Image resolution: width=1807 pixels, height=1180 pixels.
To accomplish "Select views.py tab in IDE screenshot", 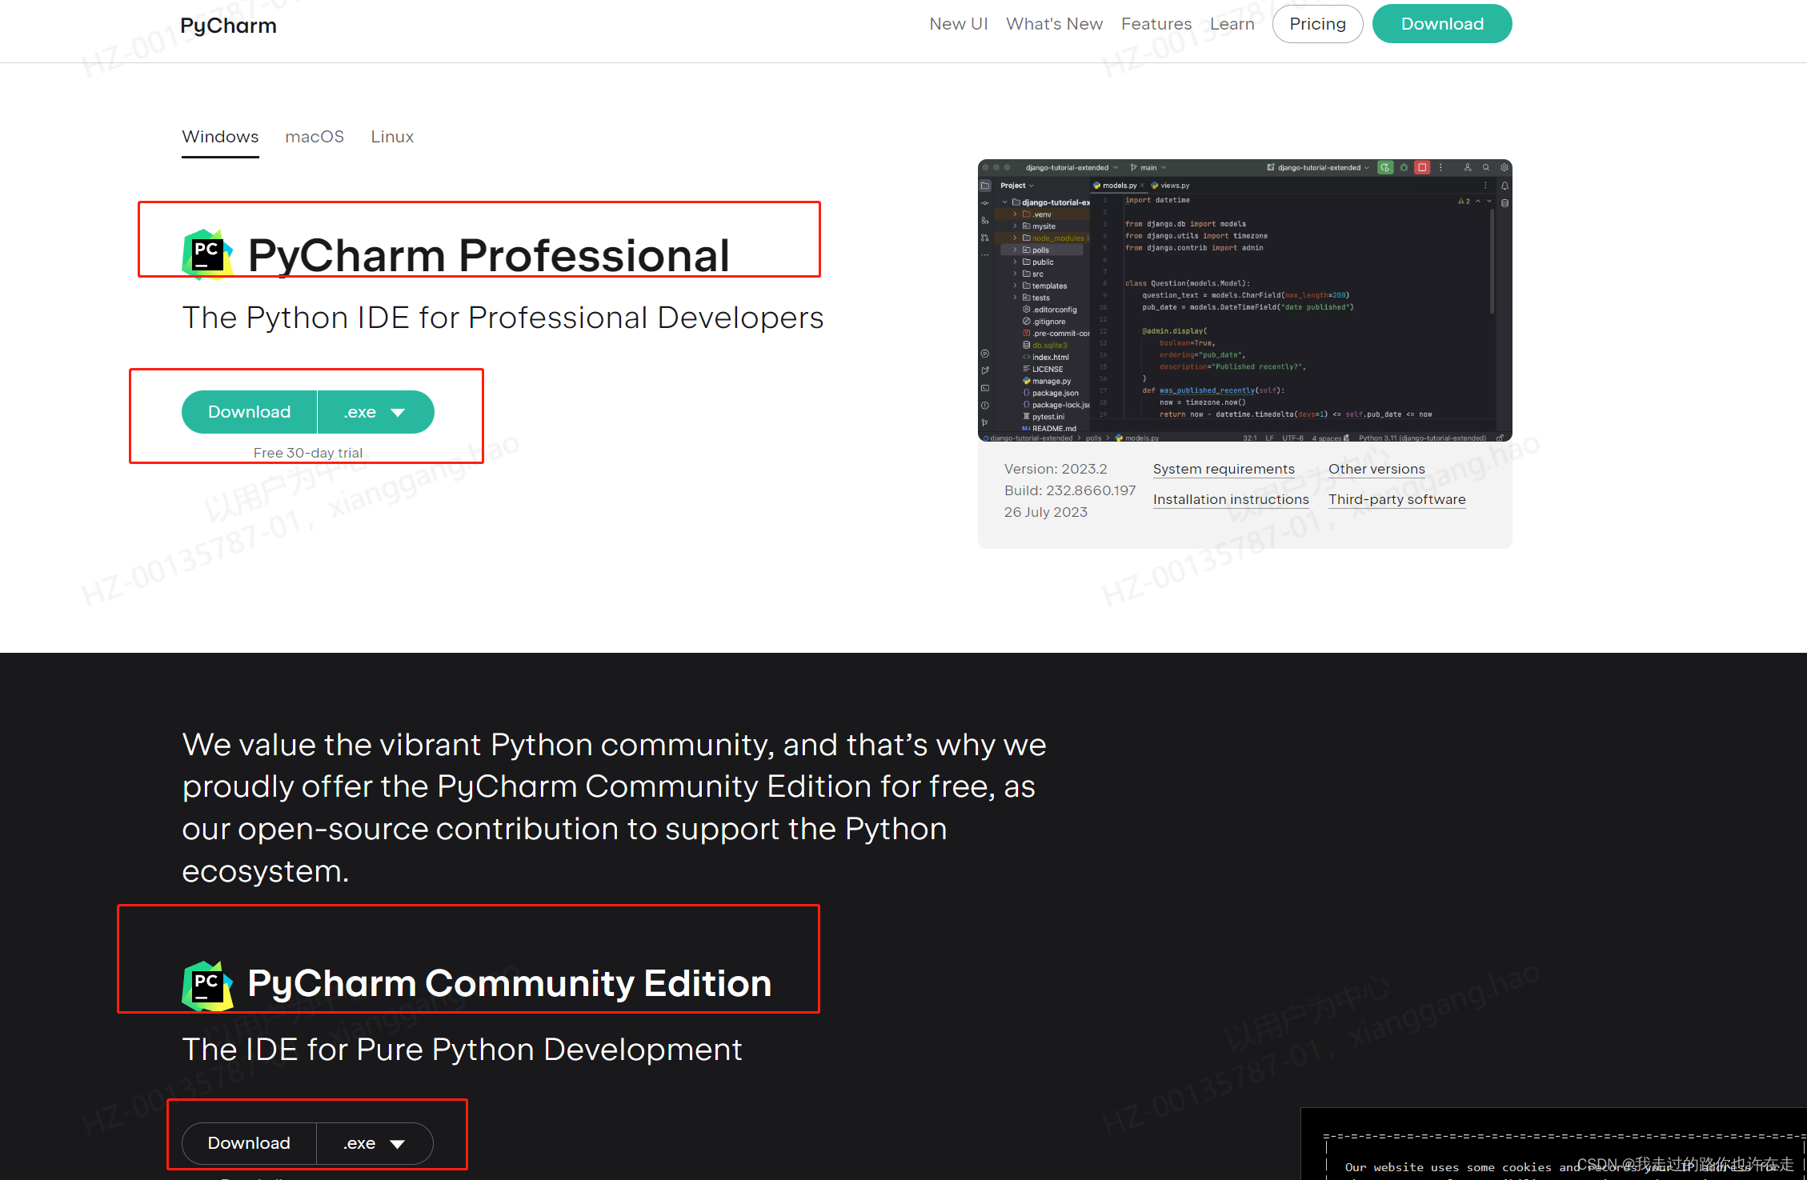I will point(1171,185).
